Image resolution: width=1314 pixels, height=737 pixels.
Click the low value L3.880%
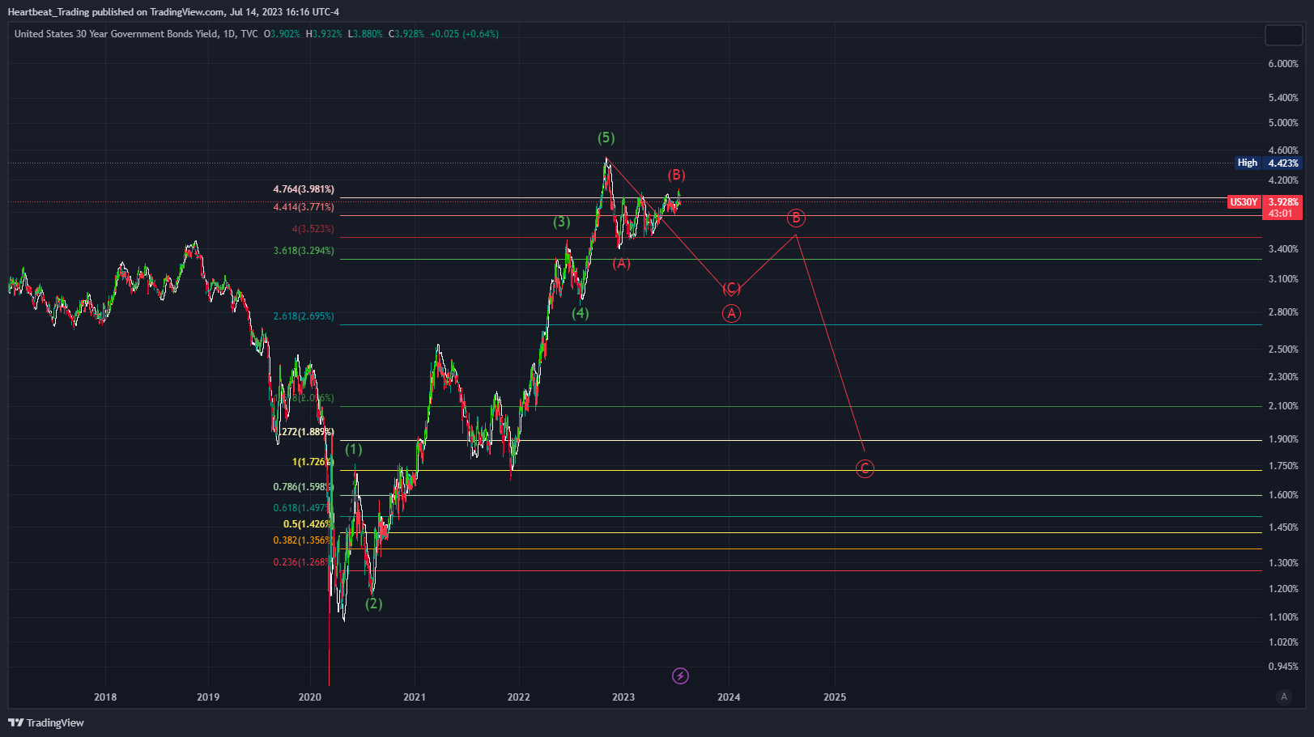[x=365, y=34]
